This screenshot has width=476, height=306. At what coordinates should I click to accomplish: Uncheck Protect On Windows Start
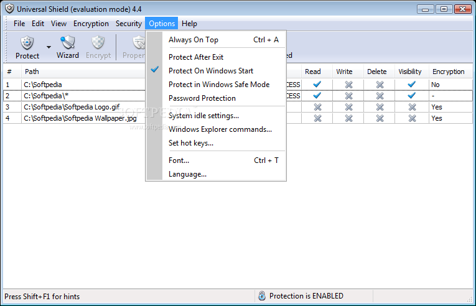click(216, 71)
